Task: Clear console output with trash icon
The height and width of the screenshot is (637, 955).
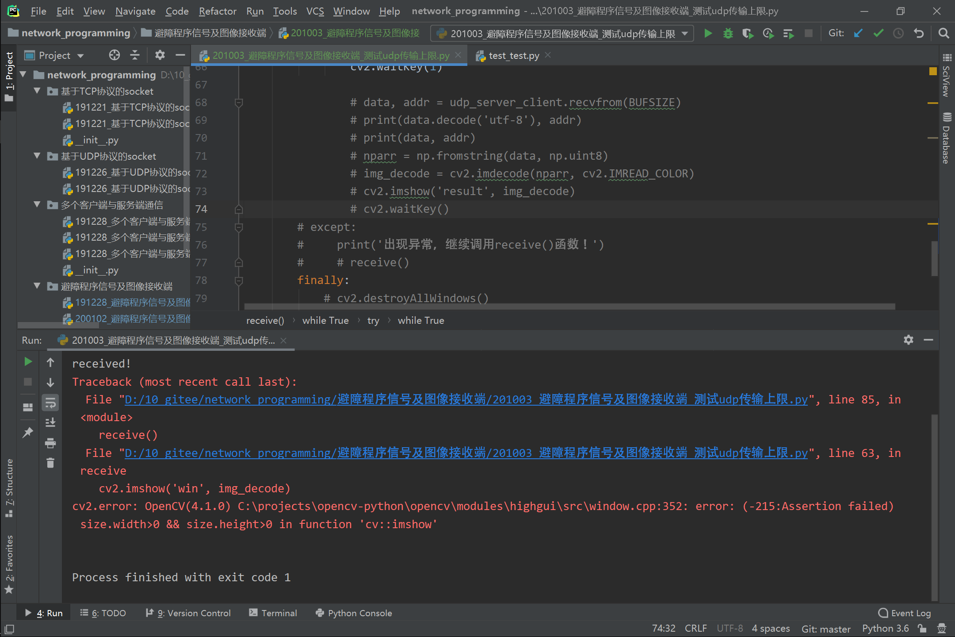Action: point(50,463)
